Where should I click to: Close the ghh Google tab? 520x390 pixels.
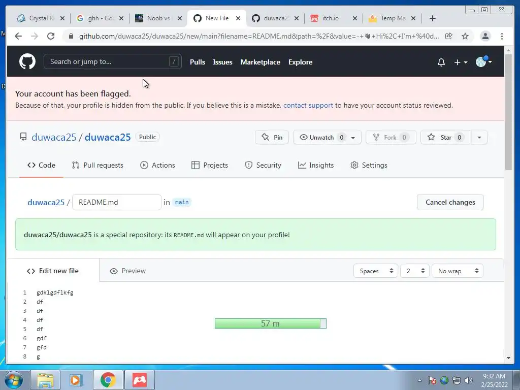pos(121,18)
